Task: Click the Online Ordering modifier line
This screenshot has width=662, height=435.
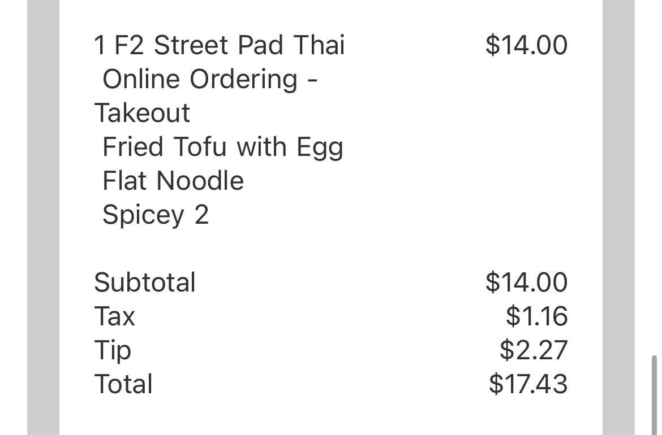Action: pos(200,79)
